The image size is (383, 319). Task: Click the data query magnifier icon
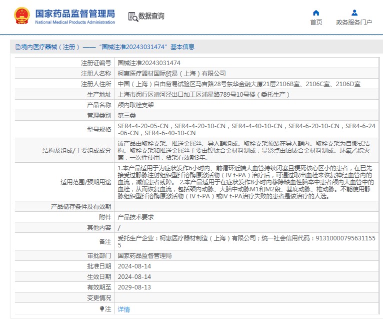133,17
